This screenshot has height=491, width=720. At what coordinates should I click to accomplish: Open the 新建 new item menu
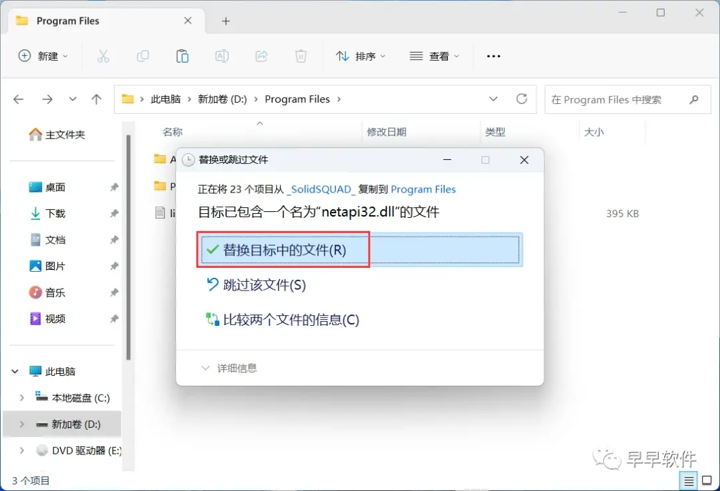click(x=43, y=56)
